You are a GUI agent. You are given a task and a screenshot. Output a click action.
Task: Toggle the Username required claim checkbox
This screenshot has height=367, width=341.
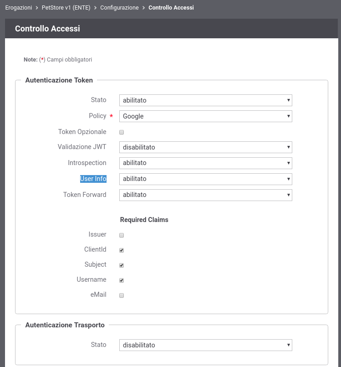click(122, 280)
